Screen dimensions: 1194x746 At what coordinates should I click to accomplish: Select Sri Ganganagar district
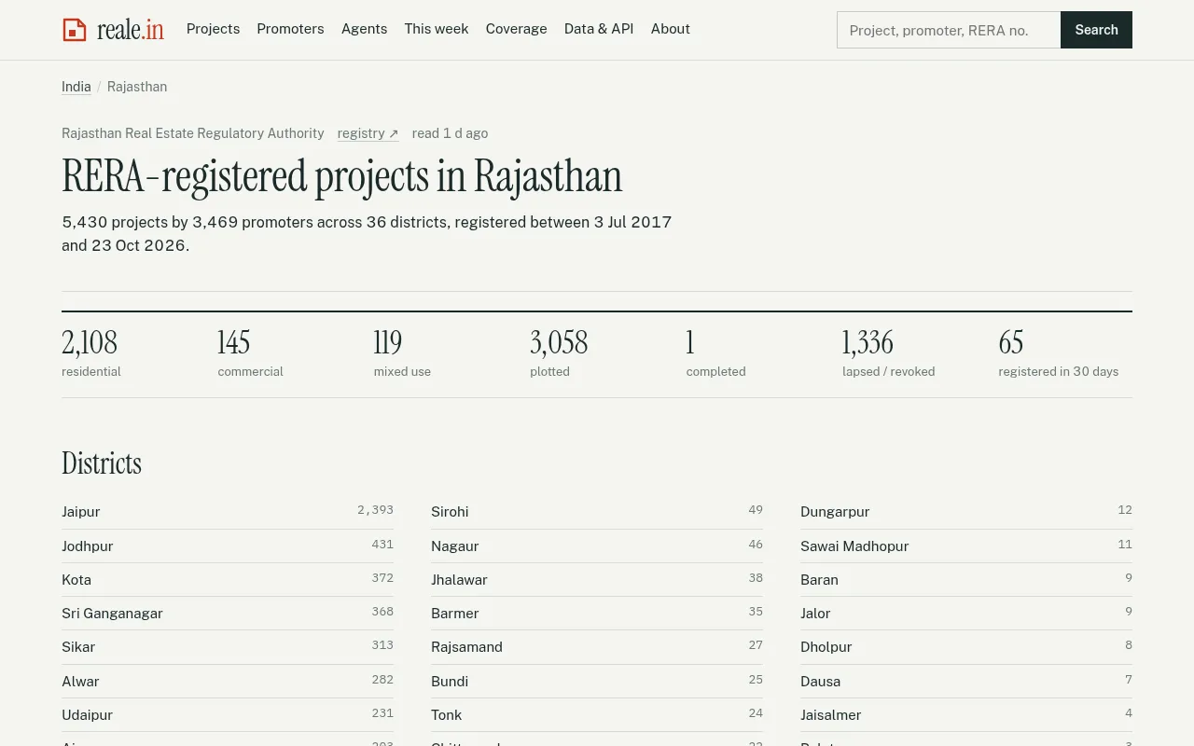(x=228, y=614)
